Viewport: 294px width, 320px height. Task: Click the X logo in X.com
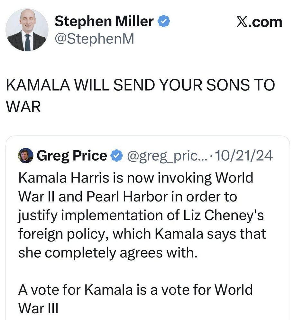[x=241, y=22]
